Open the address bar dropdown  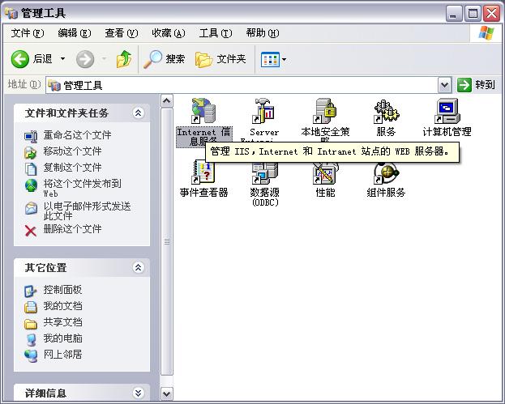pyautogui.click(x=444, y=85)
